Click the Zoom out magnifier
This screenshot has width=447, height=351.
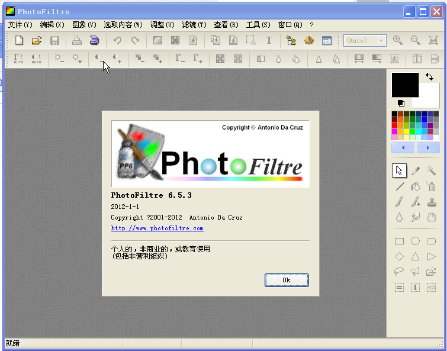pos(416,40)
